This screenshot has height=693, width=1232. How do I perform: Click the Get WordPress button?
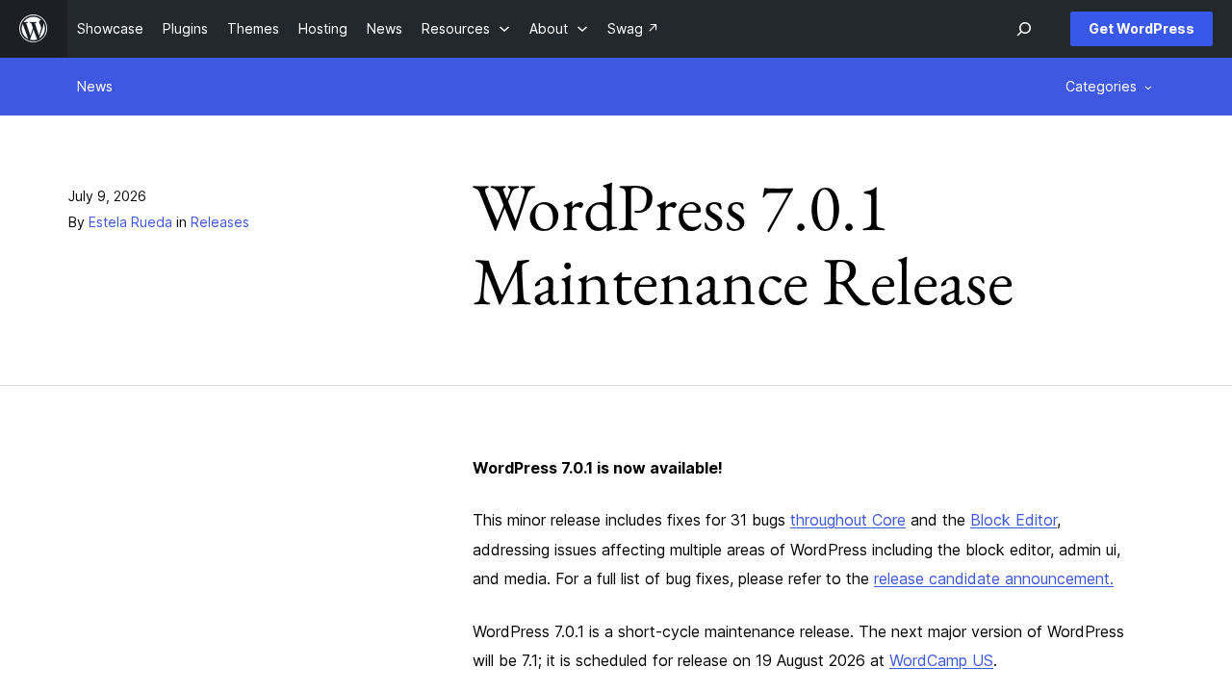[x=1142, y=29]
